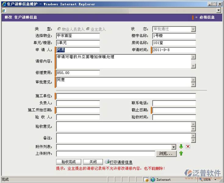Click the green upload attachment arrow
This screenshot has height=183, width=224.
click(181, 153)
